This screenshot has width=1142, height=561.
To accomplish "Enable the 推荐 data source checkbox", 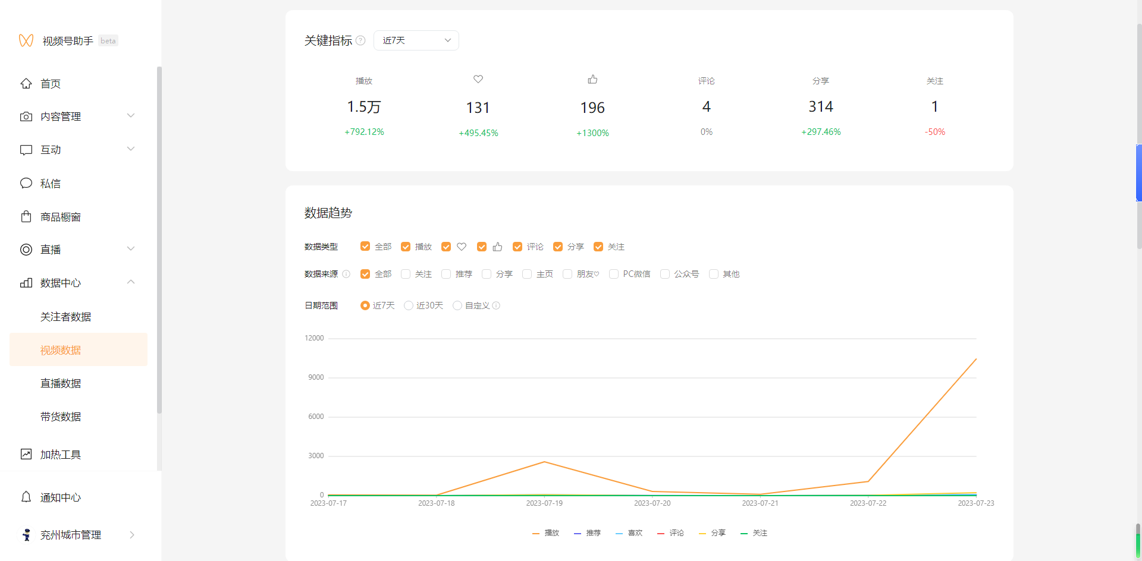I will 446,274.
